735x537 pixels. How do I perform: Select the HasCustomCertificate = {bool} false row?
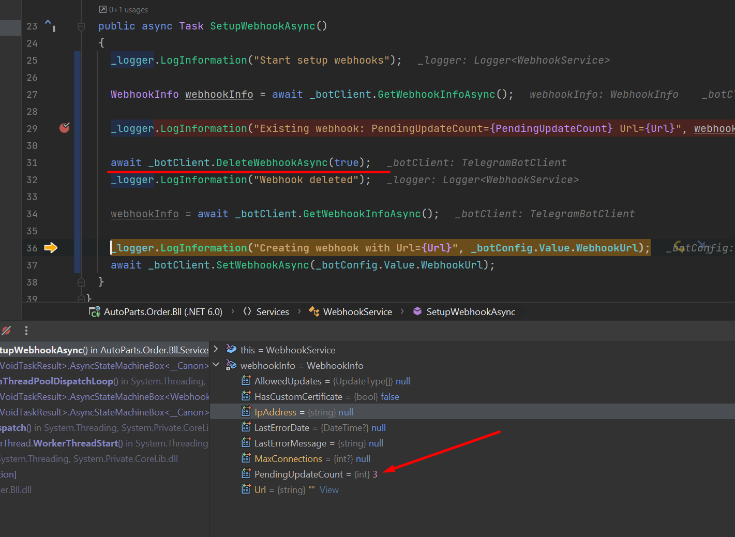(x=472, y=396)
